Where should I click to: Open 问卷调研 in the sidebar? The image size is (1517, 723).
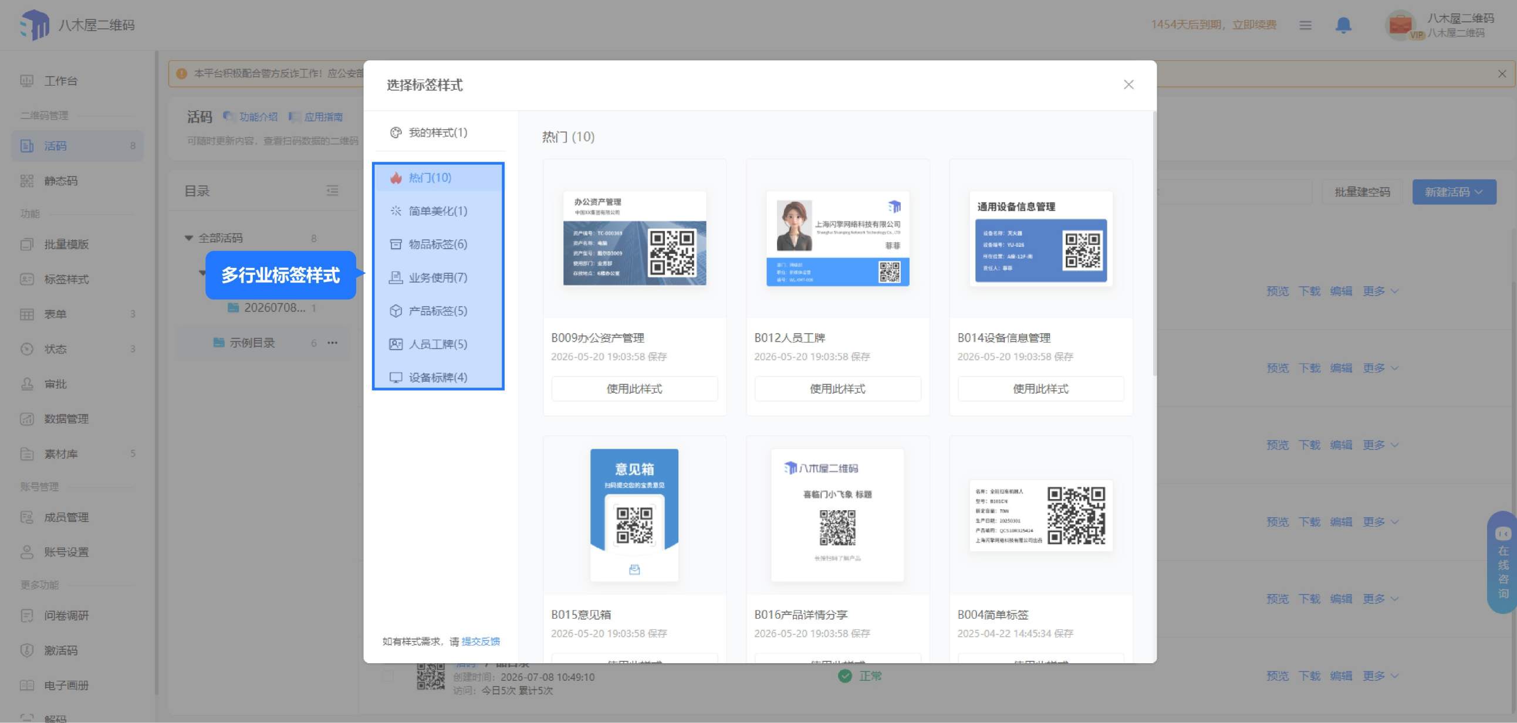point(66,615)
